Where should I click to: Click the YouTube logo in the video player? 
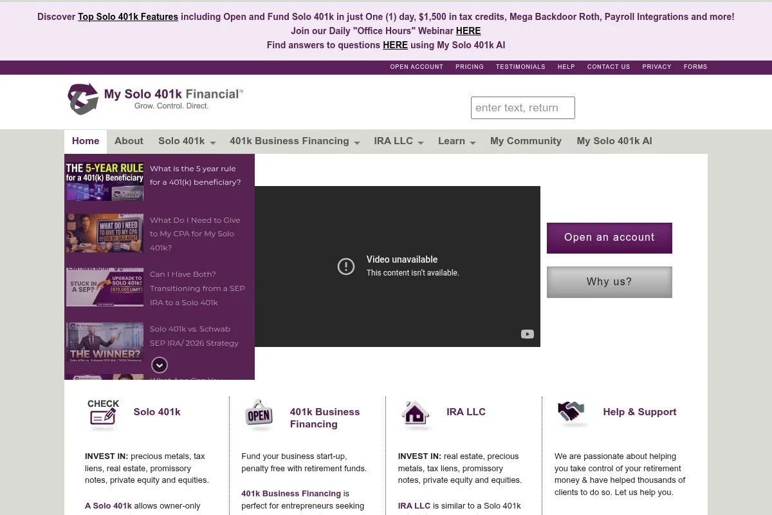click(528, 334)
